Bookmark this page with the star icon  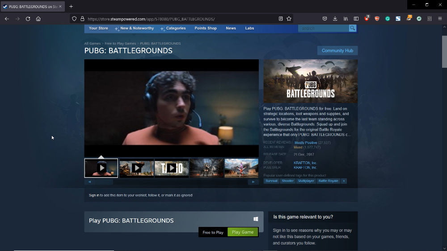tap(289, 19)
